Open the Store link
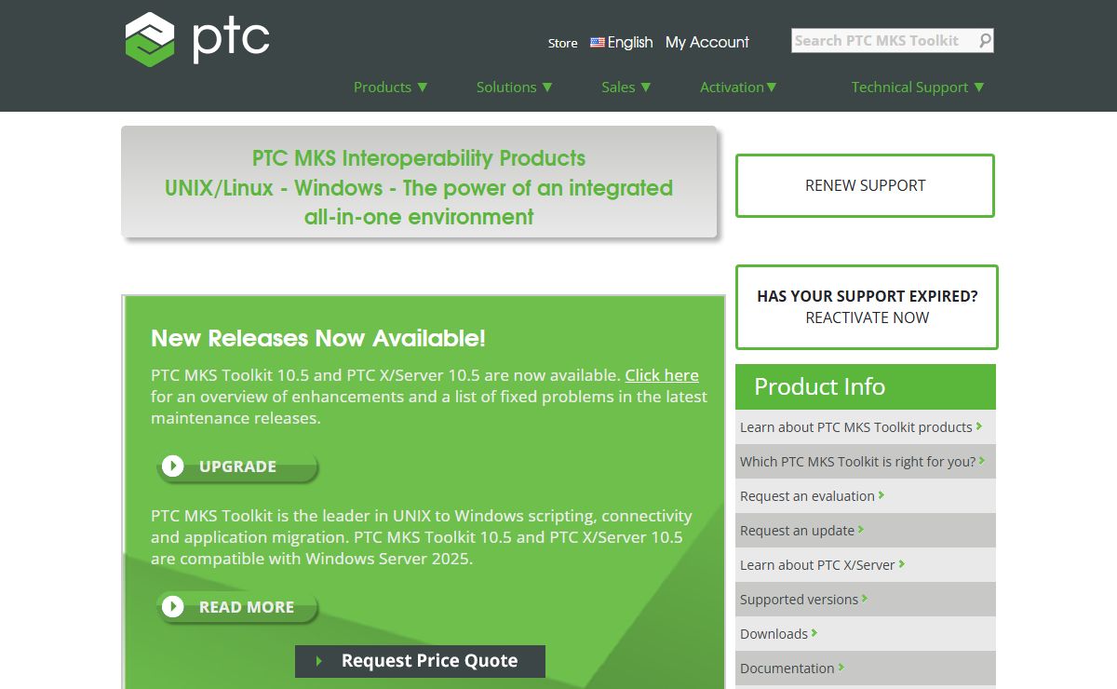The height and width of the screenshot is (689, 1117). pyautogui.click(x=562, y=43)
